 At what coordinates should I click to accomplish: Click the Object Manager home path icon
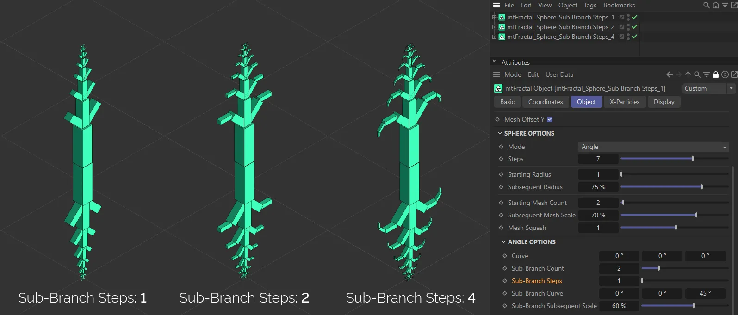point(716,5)
